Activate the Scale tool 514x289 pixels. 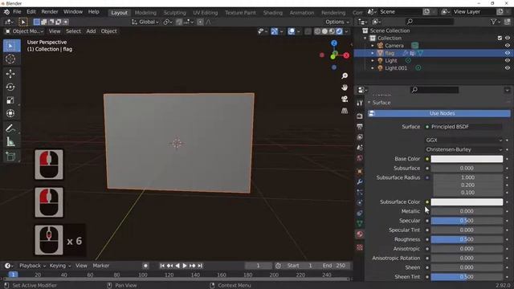10,100
